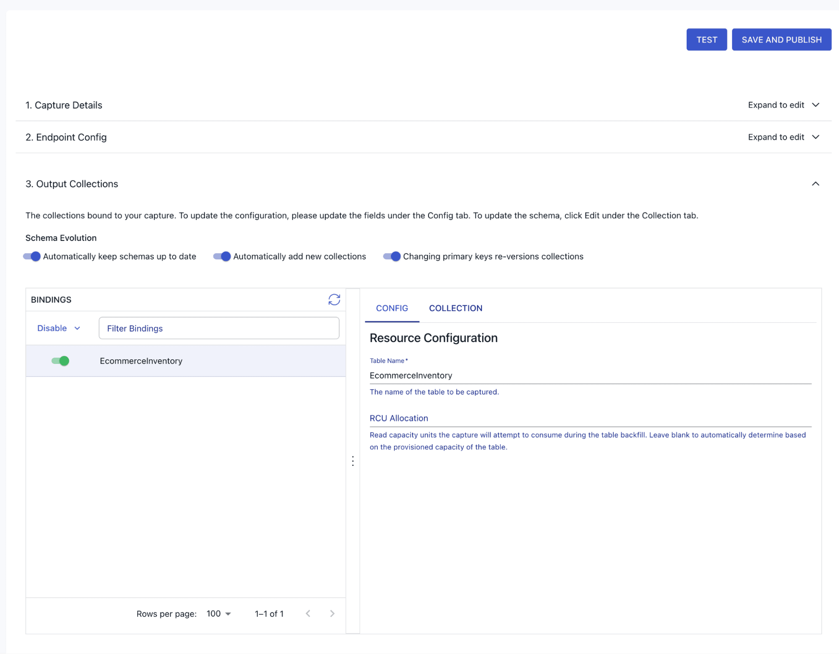
Task: Open the rows per page selector
Action: [218, 613]
